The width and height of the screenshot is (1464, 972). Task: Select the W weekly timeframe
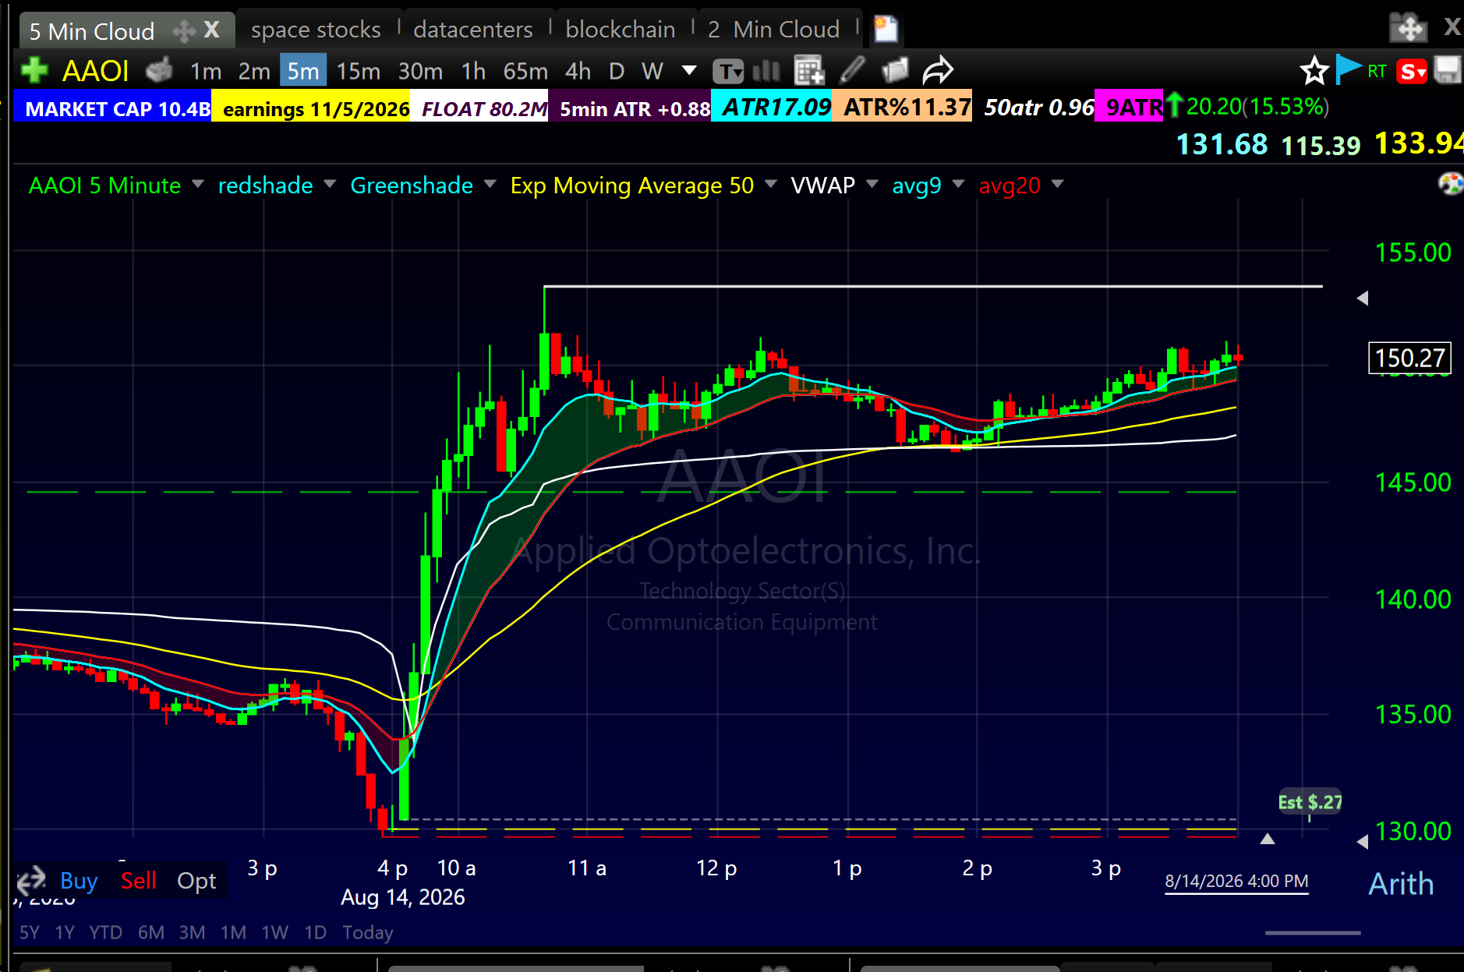pos(652,72)
